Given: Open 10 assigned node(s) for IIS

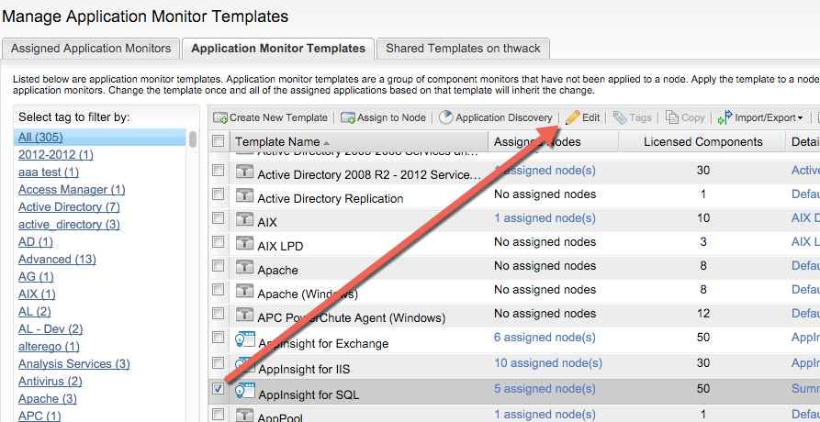Looking at the screenshot, I should click(x=548, y=362).
